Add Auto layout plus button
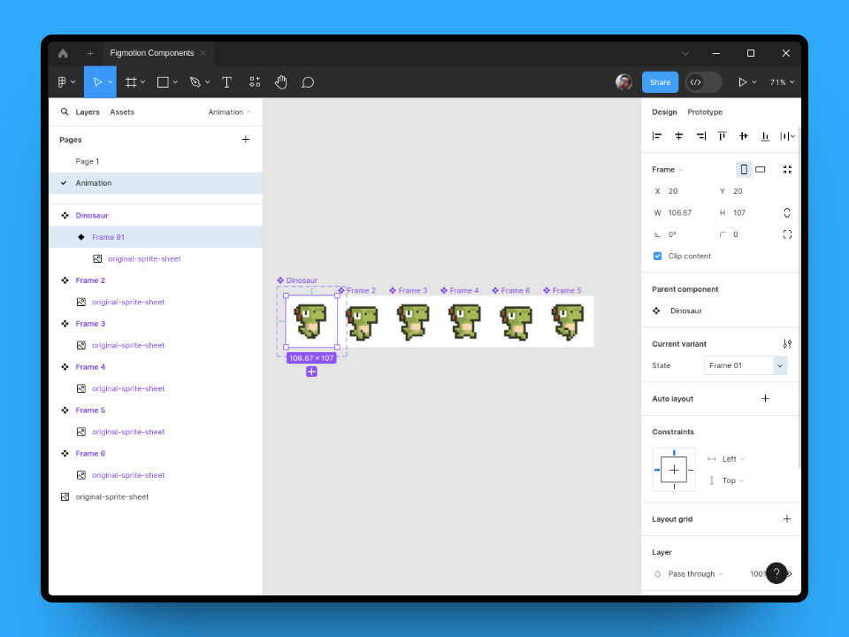The width and height of the screenshot is (849, 637). (766, 399)
